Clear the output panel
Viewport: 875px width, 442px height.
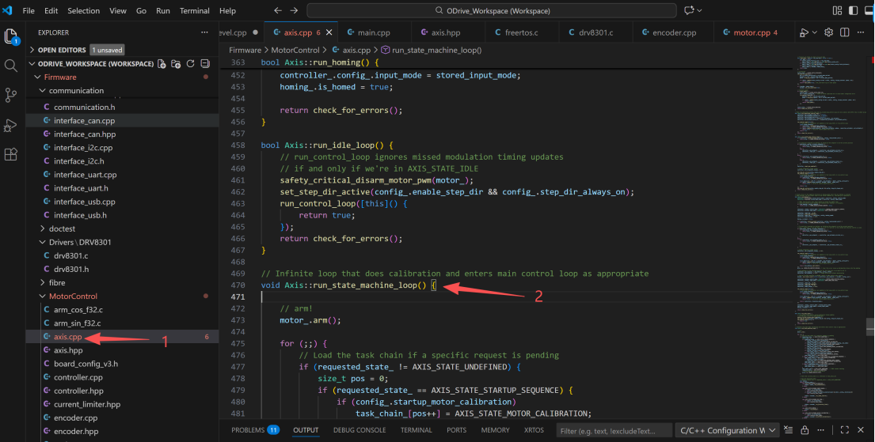(788, 429)
